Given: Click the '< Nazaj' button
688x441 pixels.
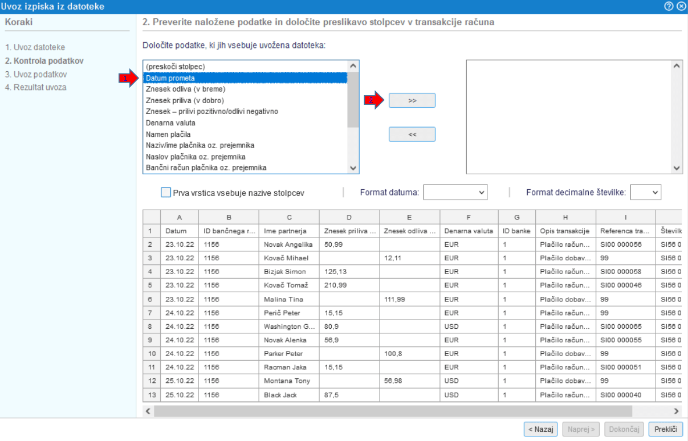Looking at the screenshot, I should (540, 429).
